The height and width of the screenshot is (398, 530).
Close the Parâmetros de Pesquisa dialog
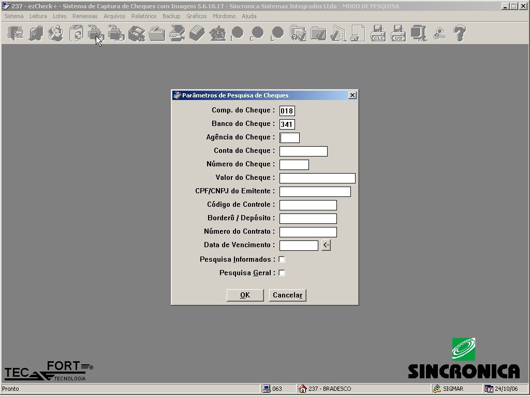[352, 95]
